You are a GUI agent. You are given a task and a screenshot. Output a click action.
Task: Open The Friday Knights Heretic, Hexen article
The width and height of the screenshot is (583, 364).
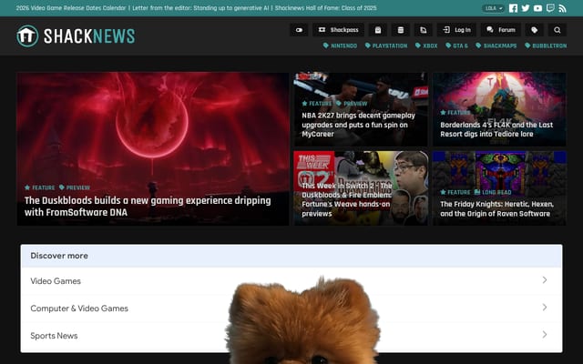(x=496, y=208)
